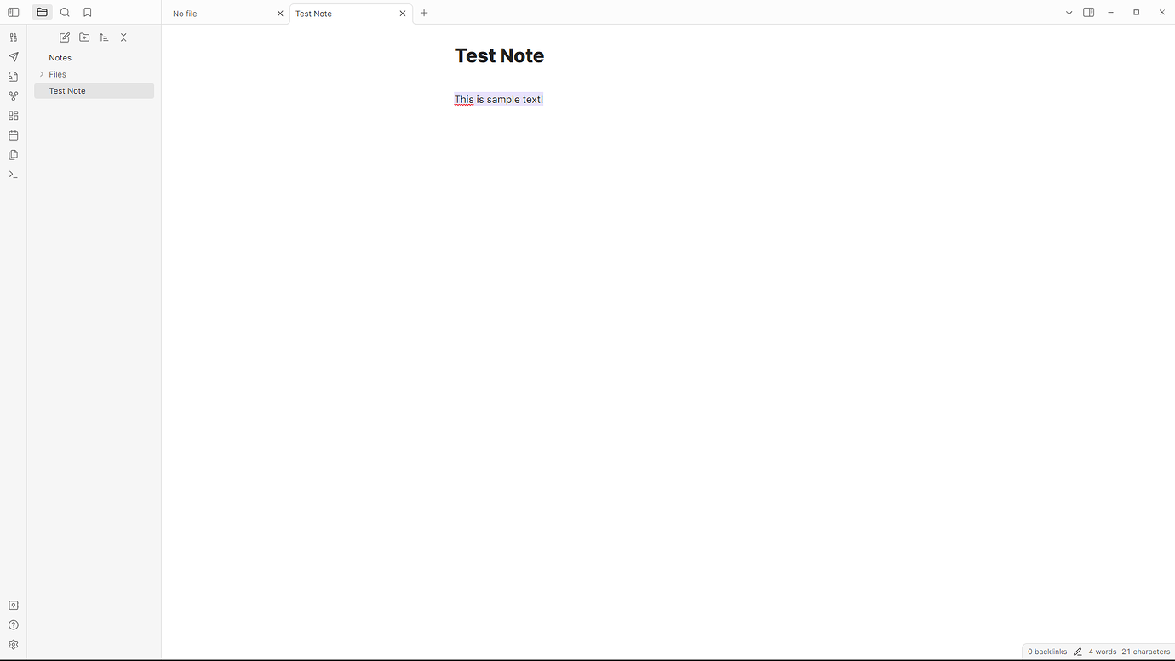Image resolution: width=1175 pixels, height=661 pixels.
Task: Open today's daily note calendar icon
Action: pos(13,135)
